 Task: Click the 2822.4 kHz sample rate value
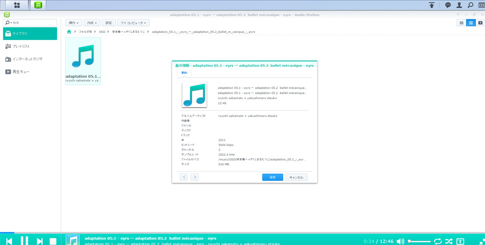[226, 154]
